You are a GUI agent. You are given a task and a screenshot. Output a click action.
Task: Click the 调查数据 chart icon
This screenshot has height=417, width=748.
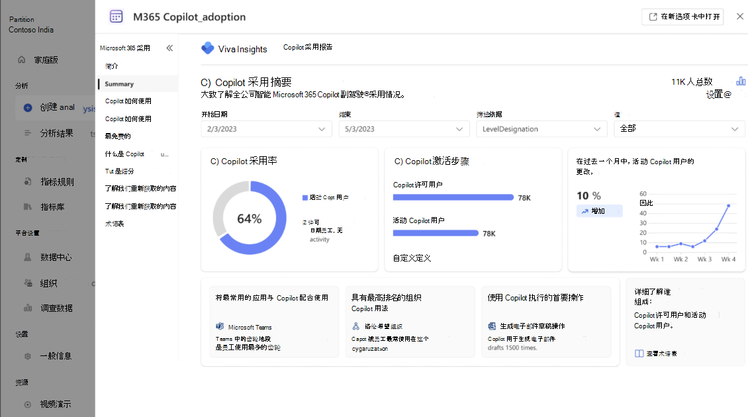(28, 308)
